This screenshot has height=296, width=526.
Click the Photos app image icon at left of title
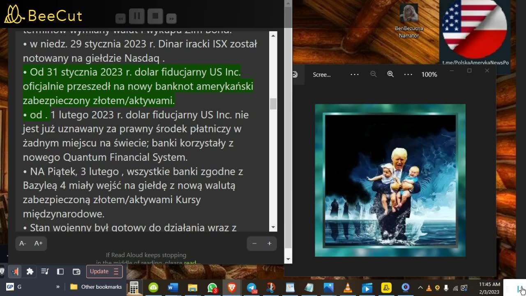295,74
